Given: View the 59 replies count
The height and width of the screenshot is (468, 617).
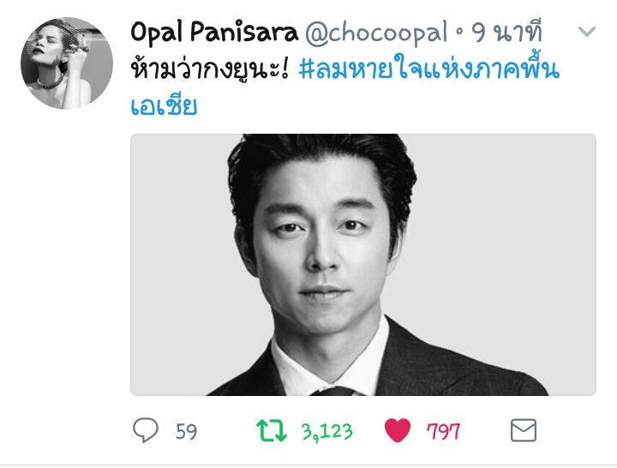Looking at the screenshot, I should pyautogui.click(x=186, y=431).
